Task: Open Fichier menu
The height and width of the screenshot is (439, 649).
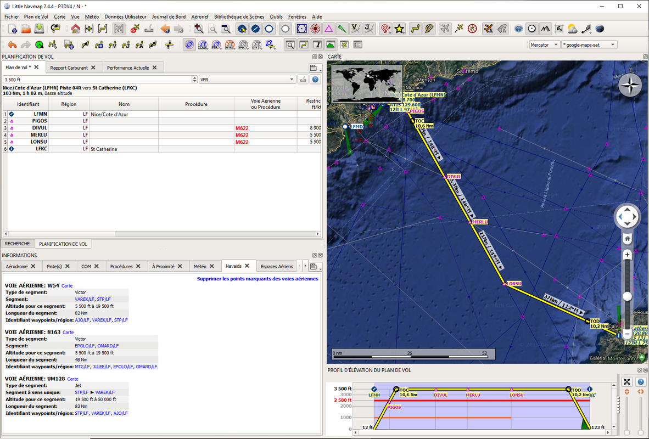Action: point(12,17)
